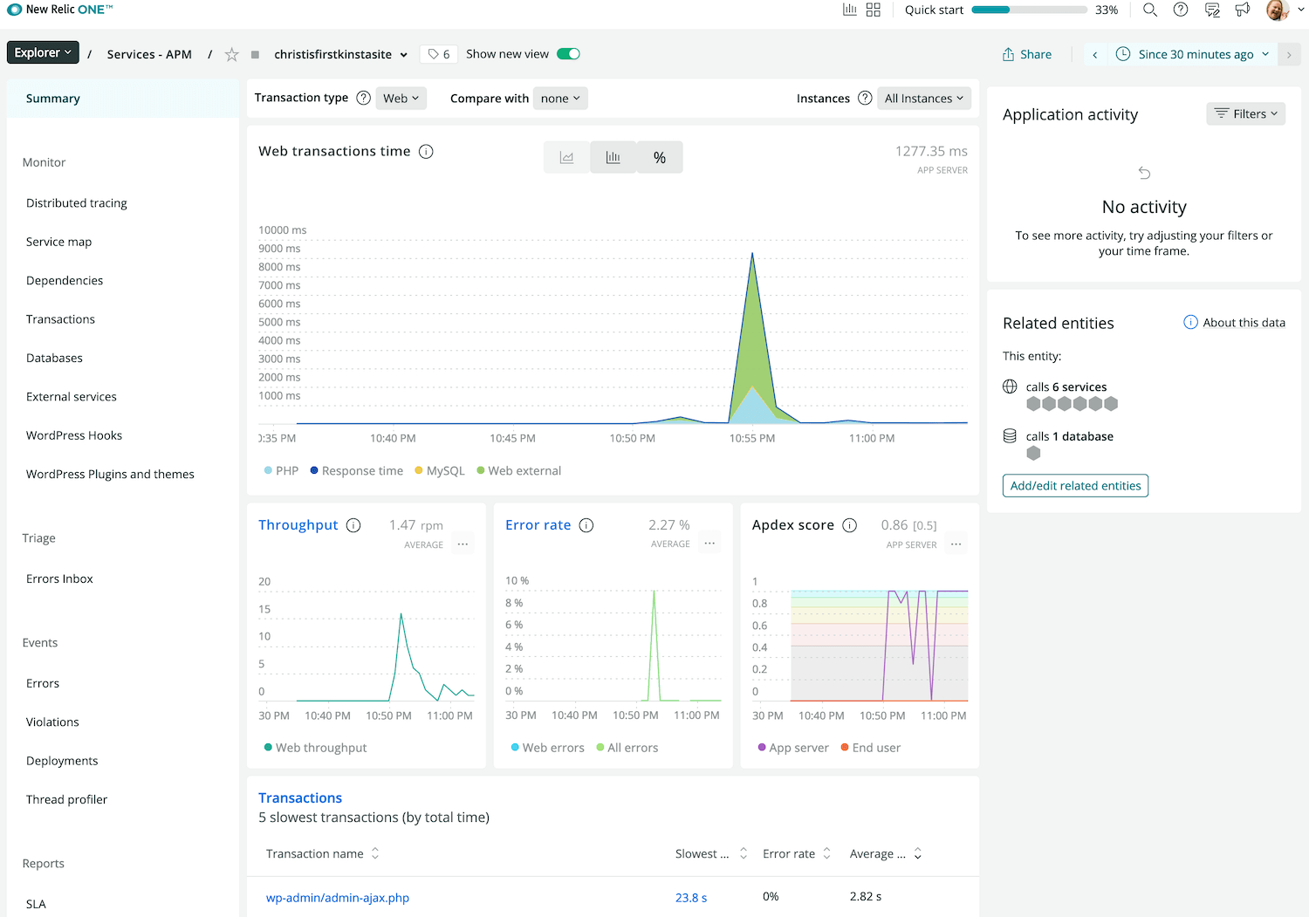
Task: Switch to the area line chart view
Action: point(567,157)
